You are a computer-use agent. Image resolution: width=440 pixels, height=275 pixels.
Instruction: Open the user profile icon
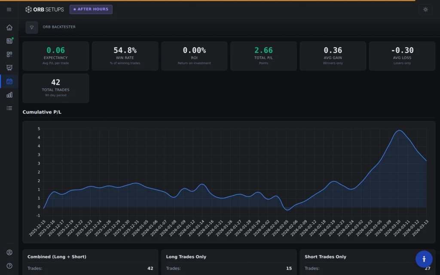9,252
